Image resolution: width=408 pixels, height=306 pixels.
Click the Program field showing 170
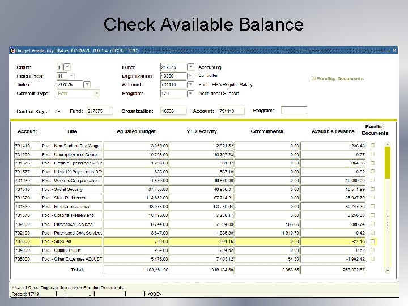(x=173, y=93)
